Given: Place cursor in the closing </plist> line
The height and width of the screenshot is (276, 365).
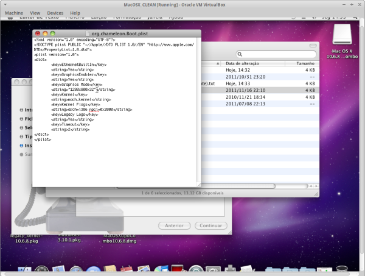Looking at the screenshot, I should tap(43, 140).
